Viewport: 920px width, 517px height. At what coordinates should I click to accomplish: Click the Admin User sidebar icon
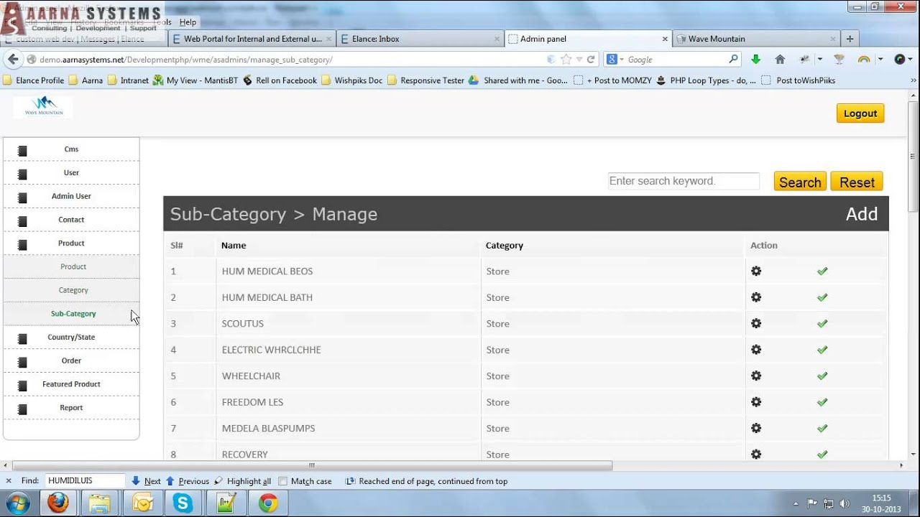[22, 197]
